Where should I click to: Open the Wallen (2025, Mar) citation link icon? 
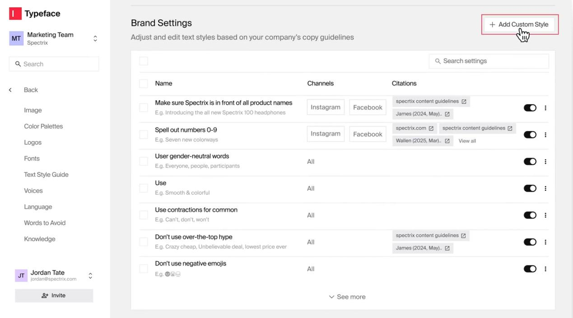[447, 141]
